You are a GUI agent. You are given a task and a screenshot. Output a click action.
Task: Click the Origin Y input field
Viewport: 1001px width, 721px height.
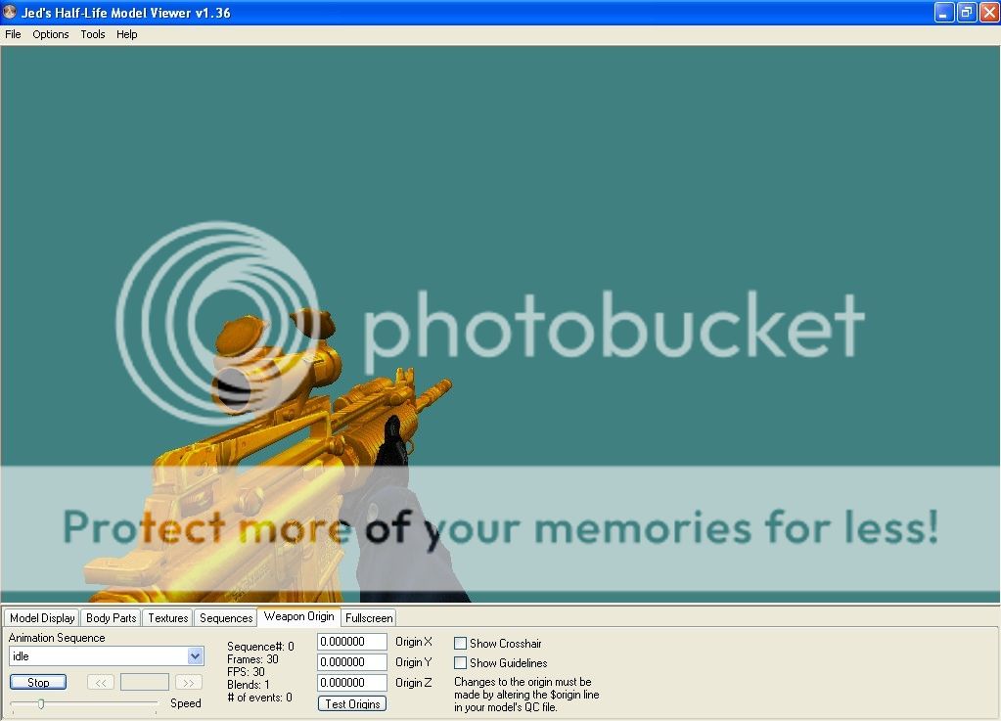[351, 662]
